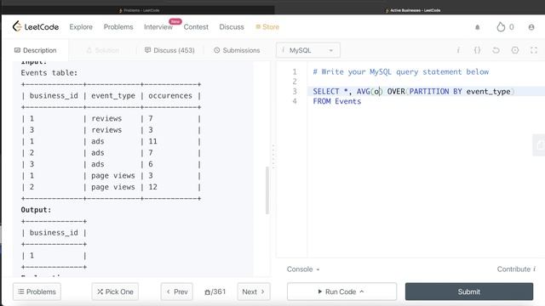
Task: Click the Pick One random button
Action: [x=115, y=292]
